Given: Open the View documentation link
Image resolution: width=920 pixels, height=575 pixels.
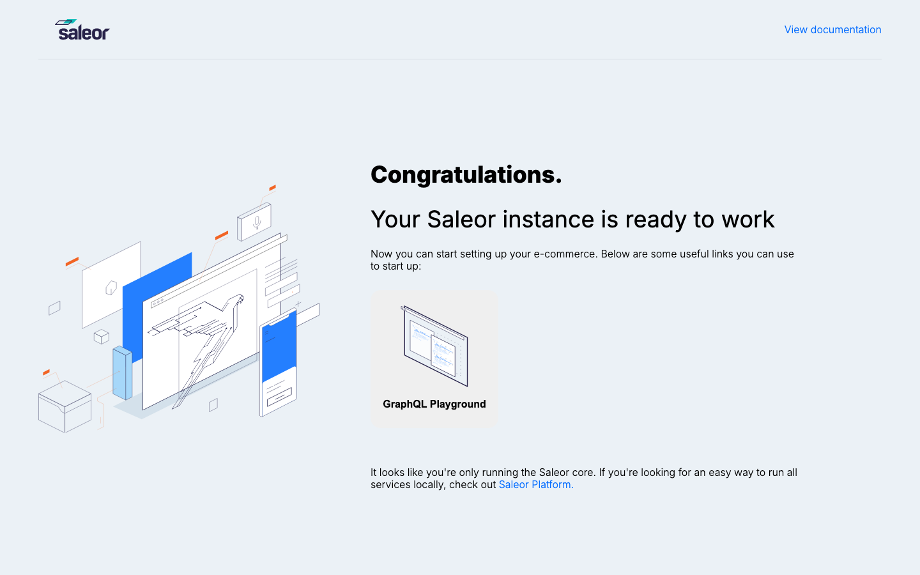Looking at the screenshot, I should (832, 29).
